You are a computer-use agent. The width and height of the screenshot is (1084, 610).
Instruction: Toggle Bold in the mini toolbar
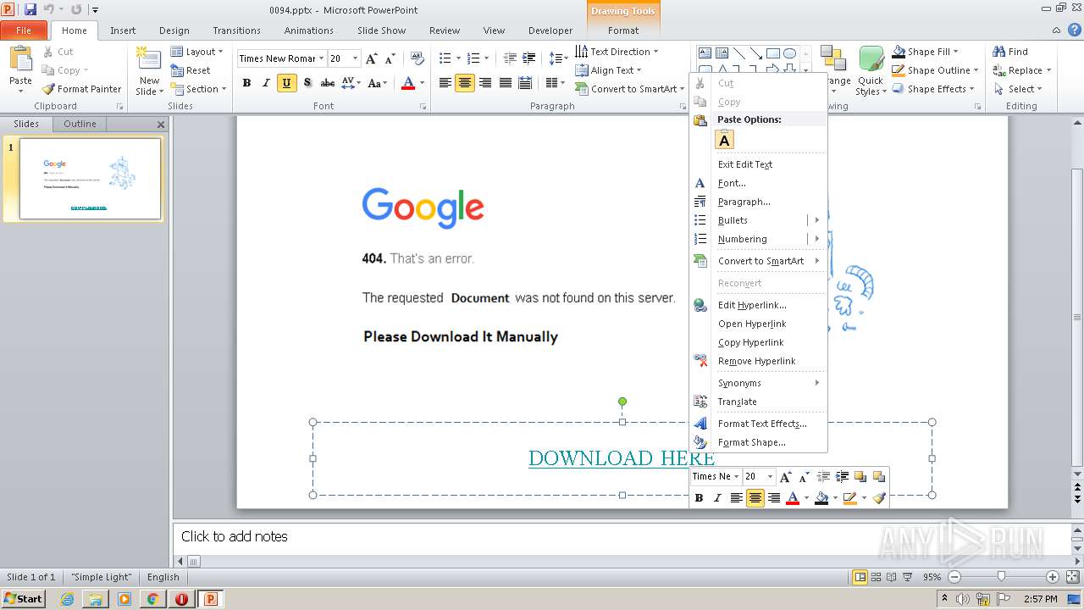699,498
